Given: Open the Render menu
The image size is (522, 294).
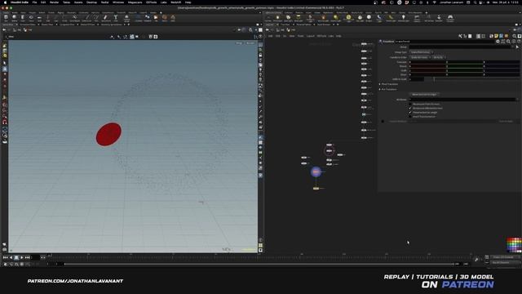Looking at the screenshot, I should (x=55, y=2).
